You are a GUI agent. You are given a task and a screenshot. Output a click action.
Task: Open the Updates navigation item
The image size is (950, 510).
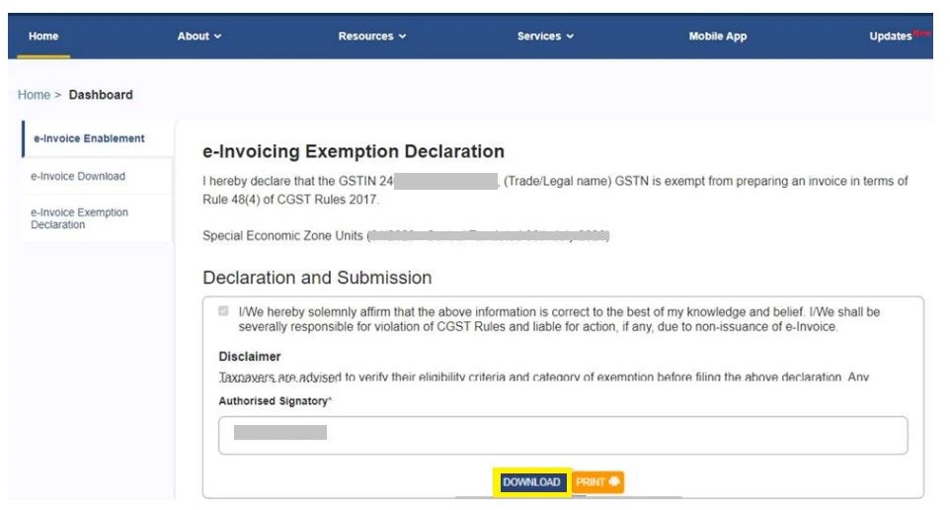click(889, 37)
